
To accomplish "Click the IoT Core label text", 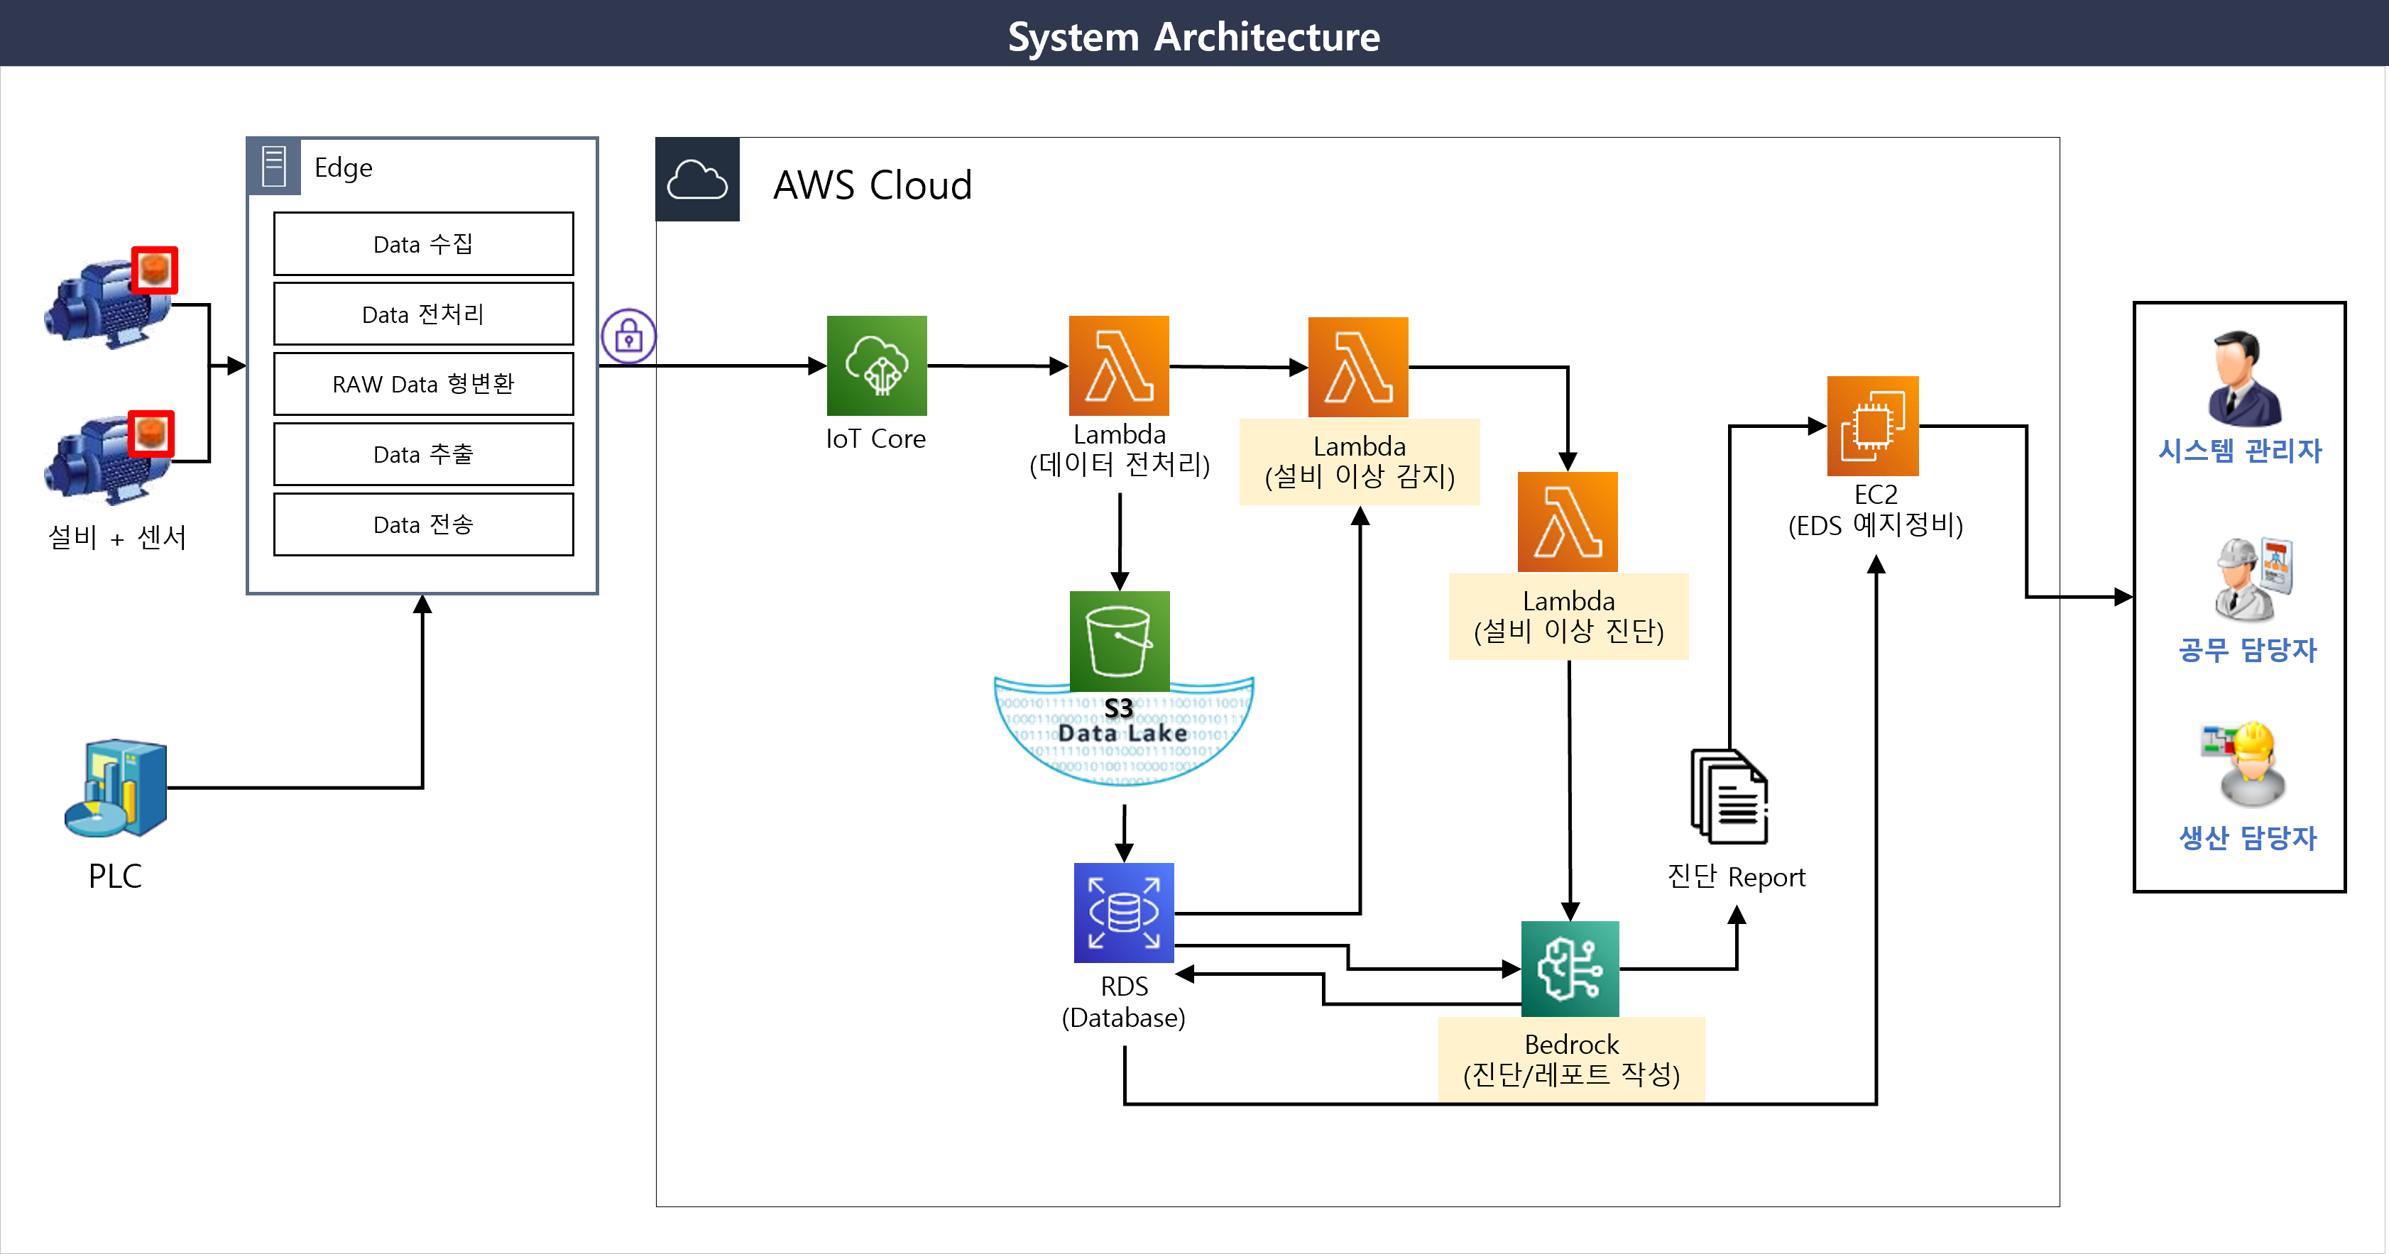I will click(875, 439).
